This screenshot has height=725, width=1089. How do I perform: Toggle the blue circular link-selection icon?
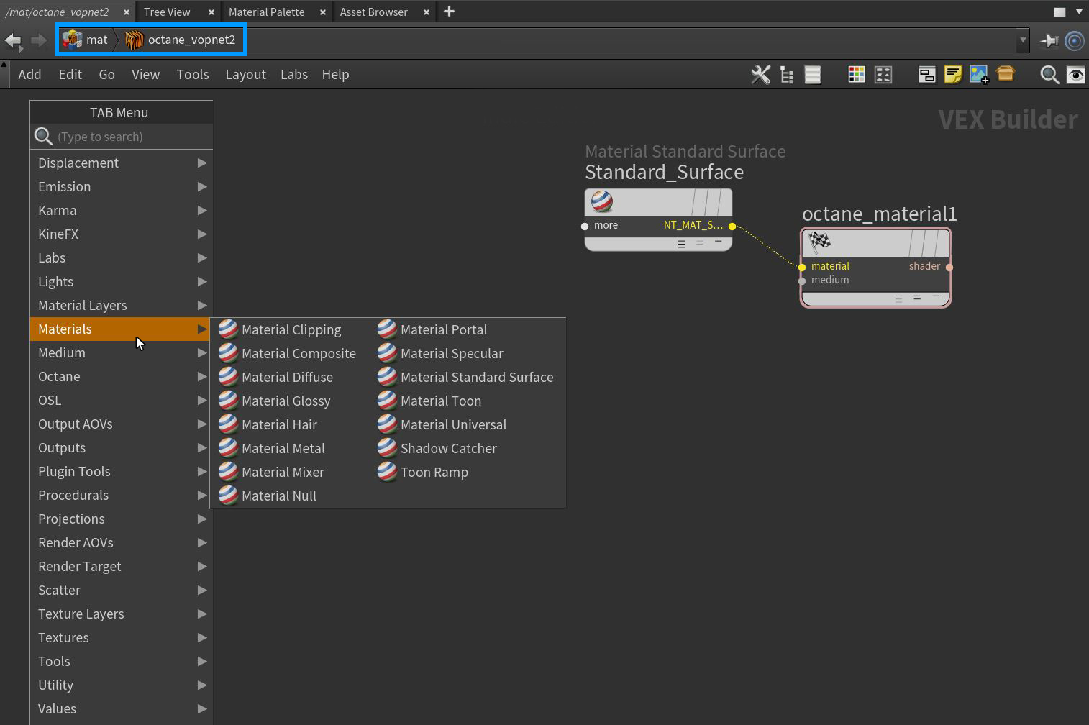pos(1075,40)
